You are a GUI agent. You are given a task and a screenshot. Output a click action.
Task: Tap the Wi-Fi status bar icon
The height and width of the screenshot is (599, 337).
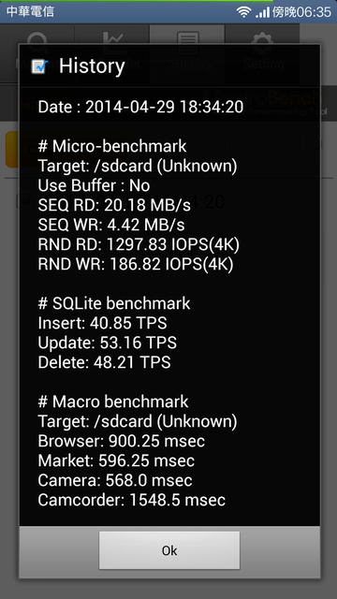243,12
